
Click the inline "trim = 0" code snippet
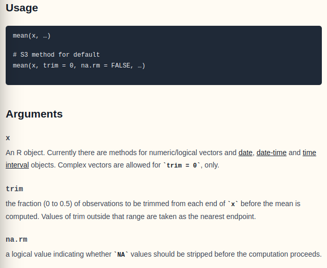tap(183, 166)
